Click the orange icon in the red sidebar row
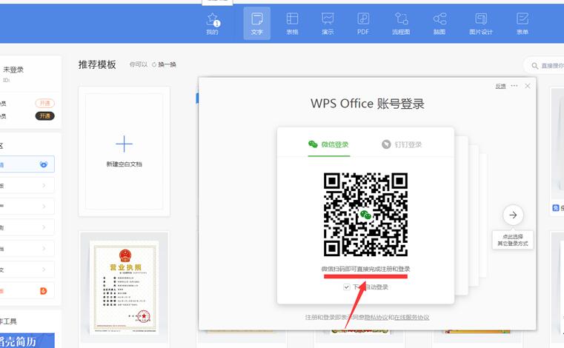This screenshot has height=348, width=564. 44,291
